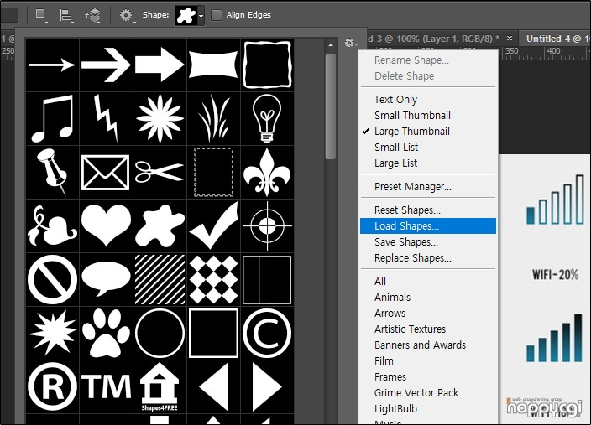
Task: Select the leaf ornament shape
Action: click(52, 225)
